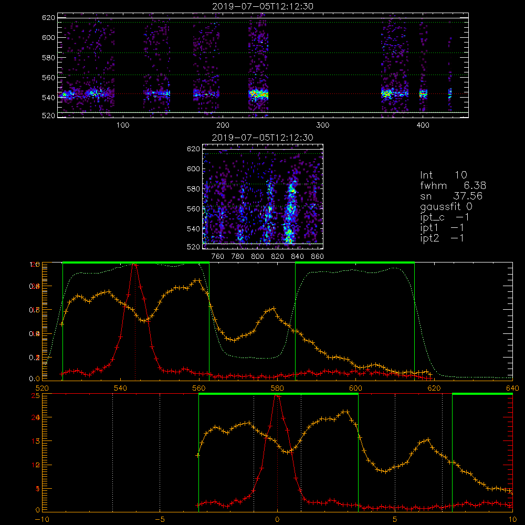Click the "ipt2 -1" parameter line
Viewport: 525px width, 525px height.
[442, 238]
